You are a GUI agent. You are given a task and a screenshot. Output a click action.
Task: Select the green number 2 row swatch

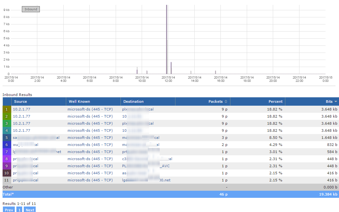tap(7, 116)
